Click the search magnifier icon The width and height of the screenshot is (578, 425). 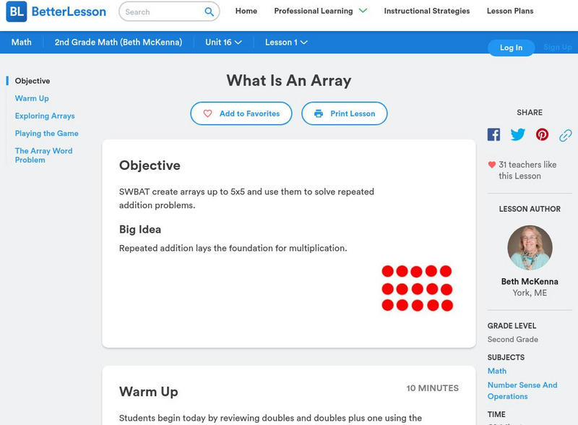point(209,12)
